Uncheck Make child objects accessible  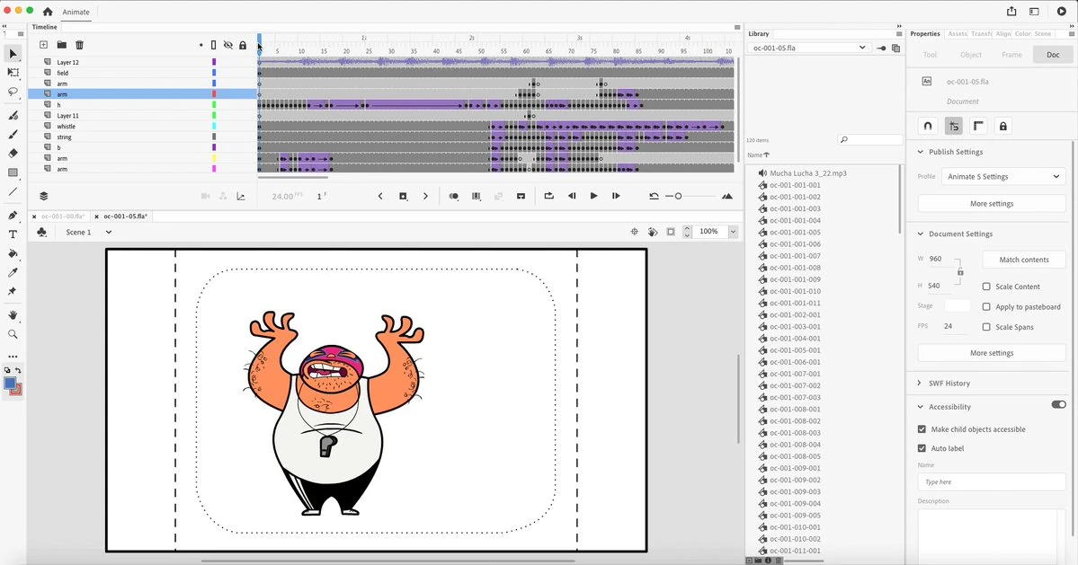[922, 428]
